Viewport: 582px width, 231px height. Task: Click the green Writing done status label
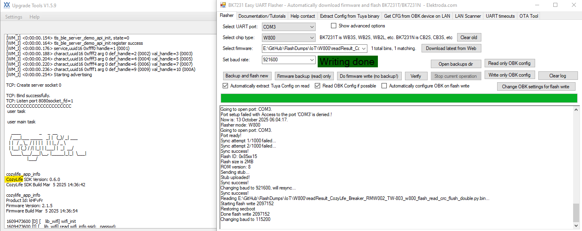[347, 62]
